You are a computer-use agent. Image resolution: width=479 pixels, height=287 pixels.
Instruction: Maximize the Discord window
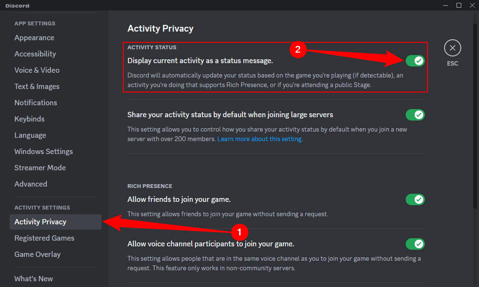[458, 5]
